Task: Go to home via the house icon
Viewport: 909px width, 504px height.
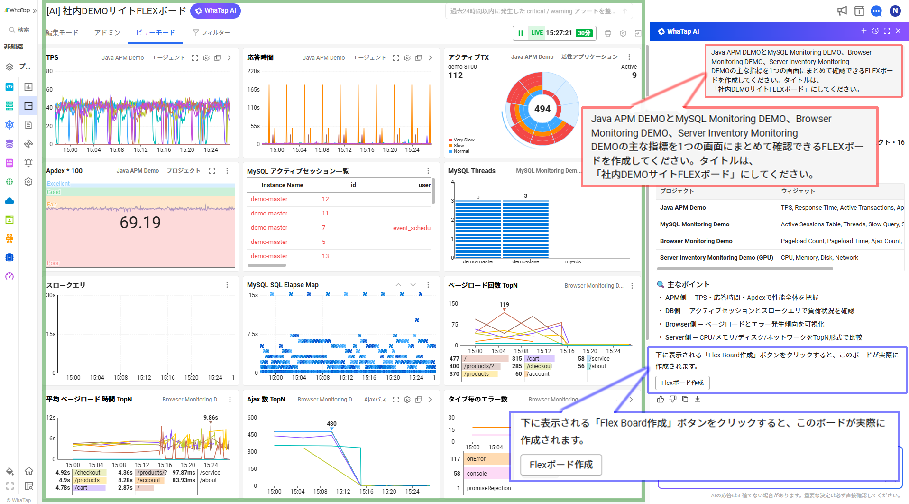Action: [x=29, y=471]
